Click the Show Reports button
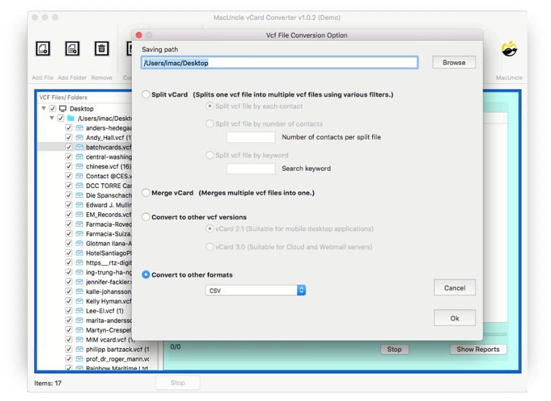The height and width of the screenshot is (401, 551). coord(478,349)
